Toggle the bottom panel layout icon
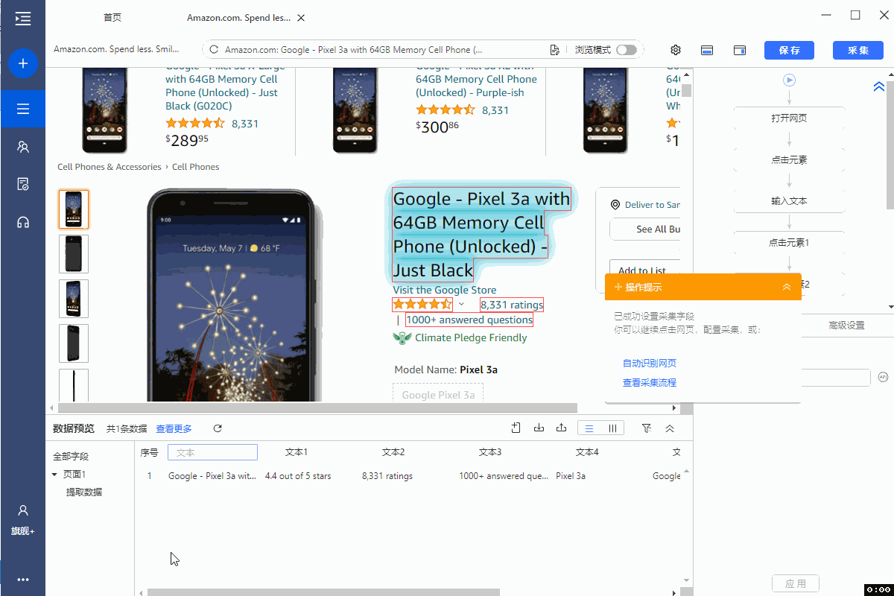The height and width of the screenshot is (596, 894). (x=707, y=50)
